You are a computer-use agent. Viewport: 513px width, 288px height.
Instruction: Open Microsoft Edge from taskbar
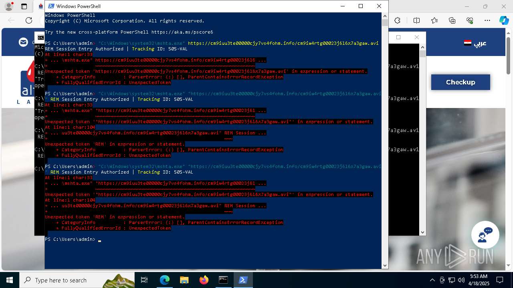165,280
